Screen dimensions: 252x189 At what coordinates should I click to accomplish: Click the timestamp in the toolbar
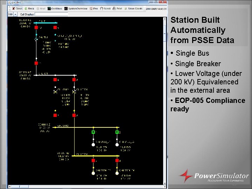156,9
